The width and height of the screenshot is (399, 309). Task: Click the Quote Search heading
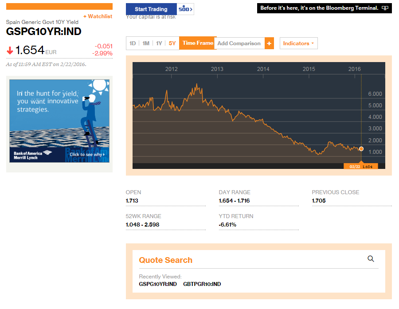pyautogui.click(x=166, y=260)
